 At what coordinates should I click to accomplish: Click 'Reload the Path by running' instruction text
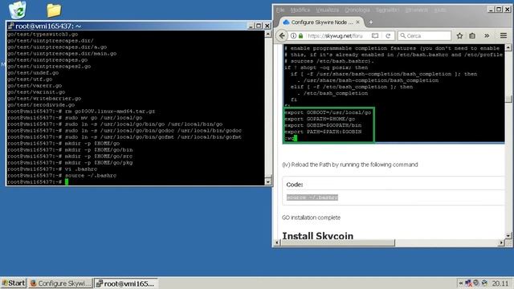350,165
